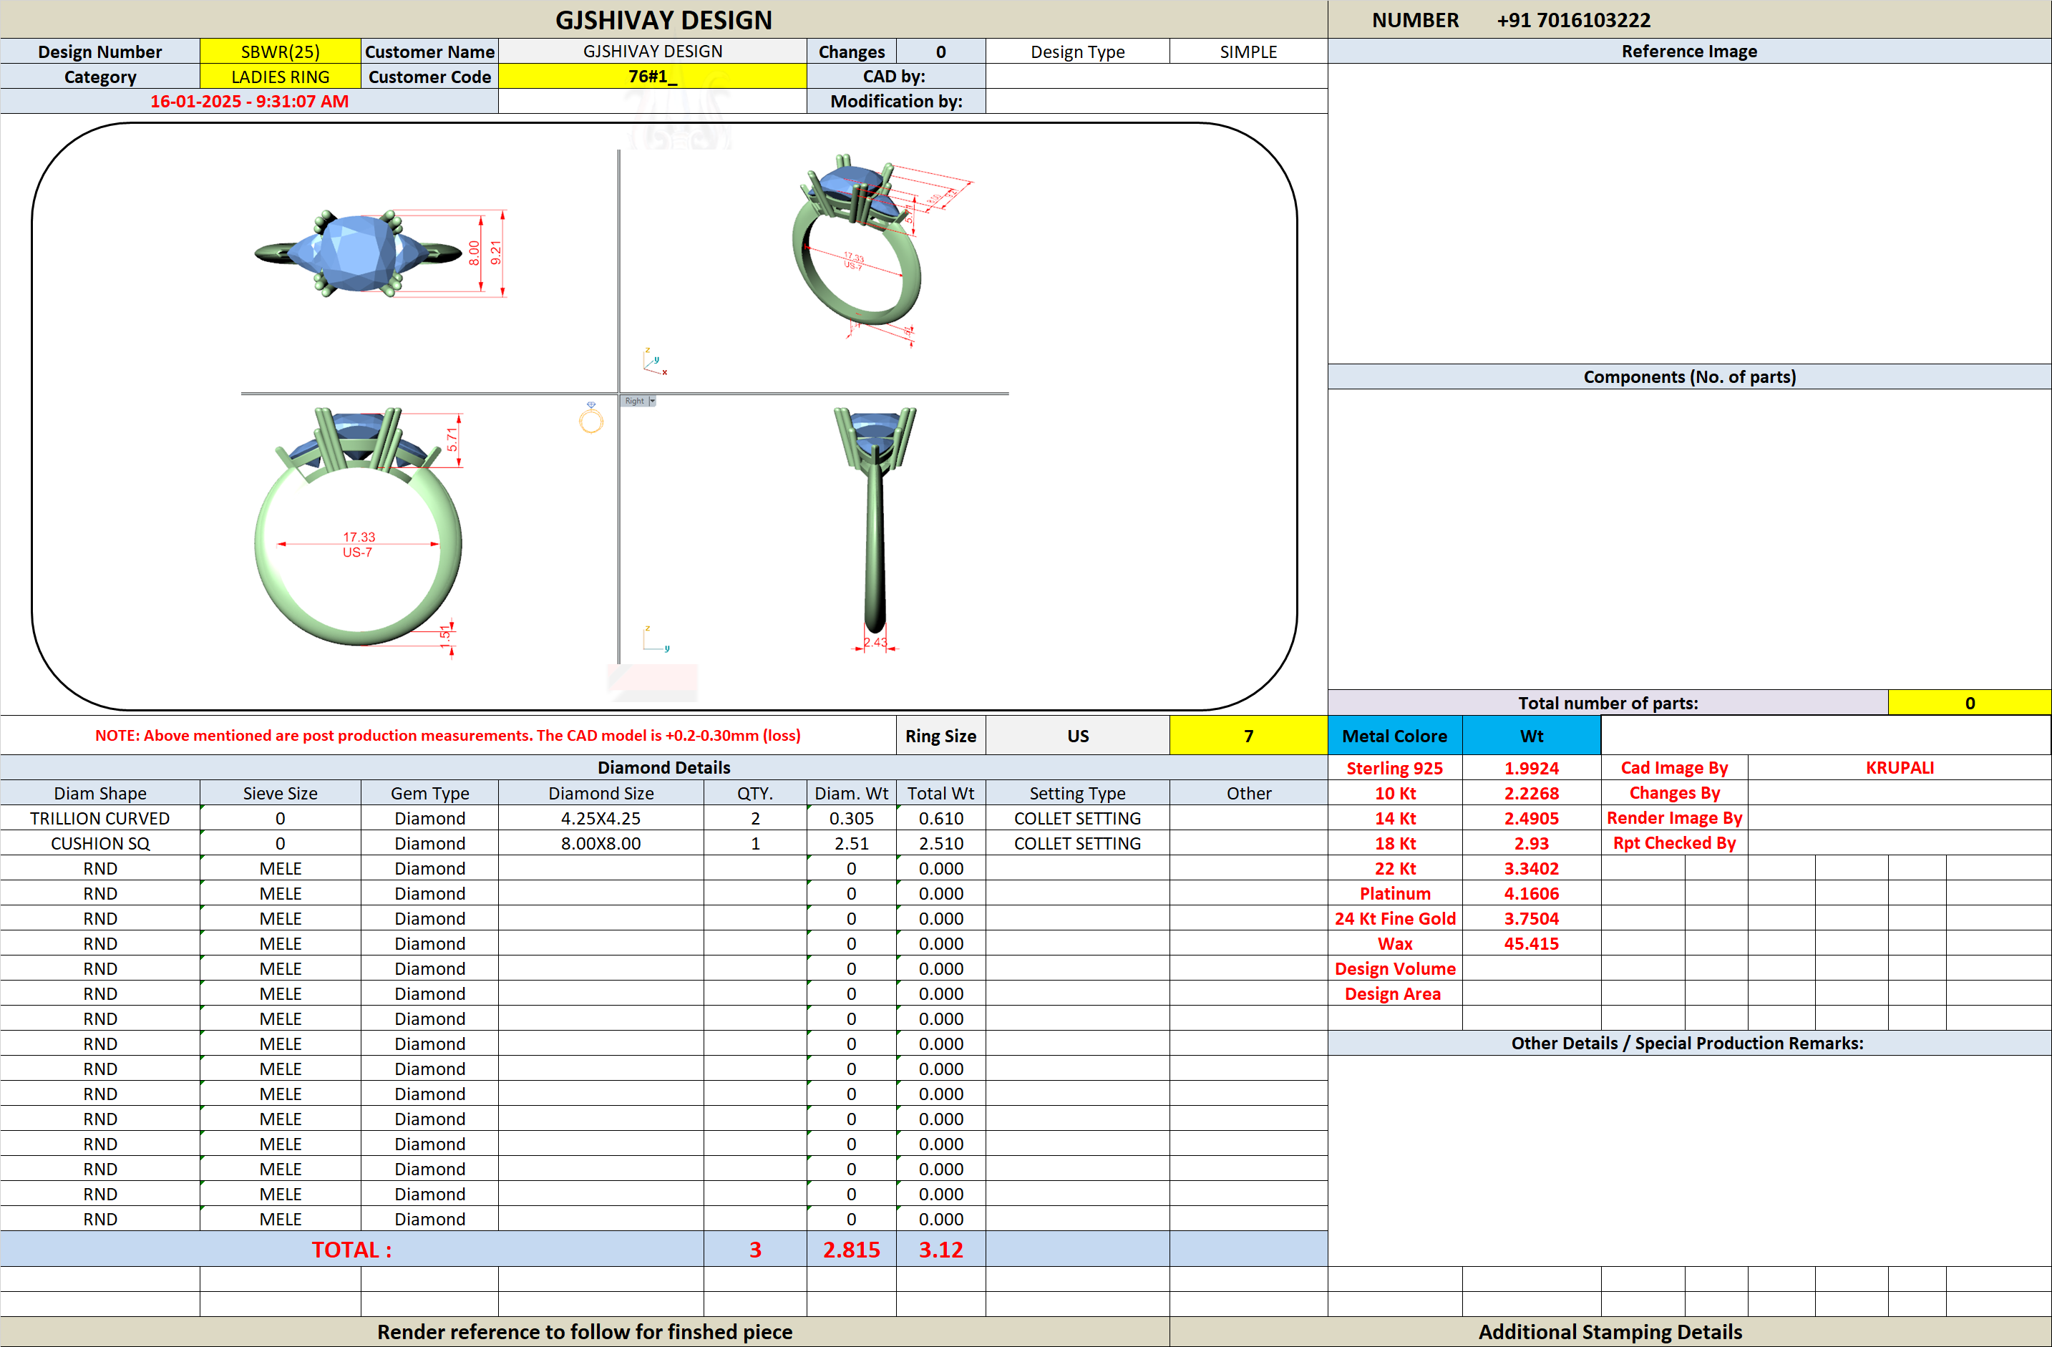This screenshot has height=1347, width=2052.
Task: Select the total diamond weight 2.815
Action: pos(851,1250)
